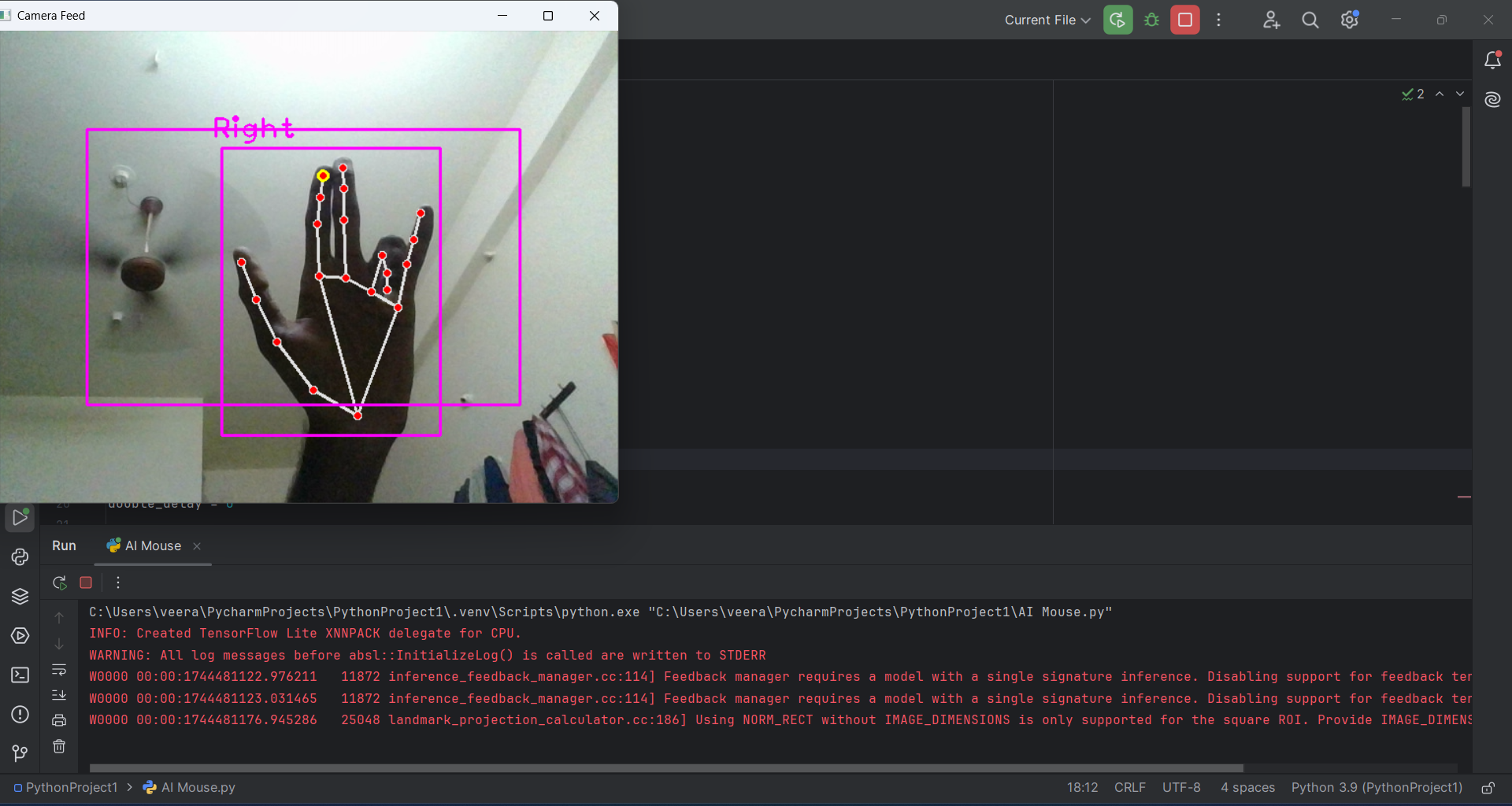Open the Notifications bell
The height and width of the screenshot is (806, 1512).
(x=1492, y=60)
